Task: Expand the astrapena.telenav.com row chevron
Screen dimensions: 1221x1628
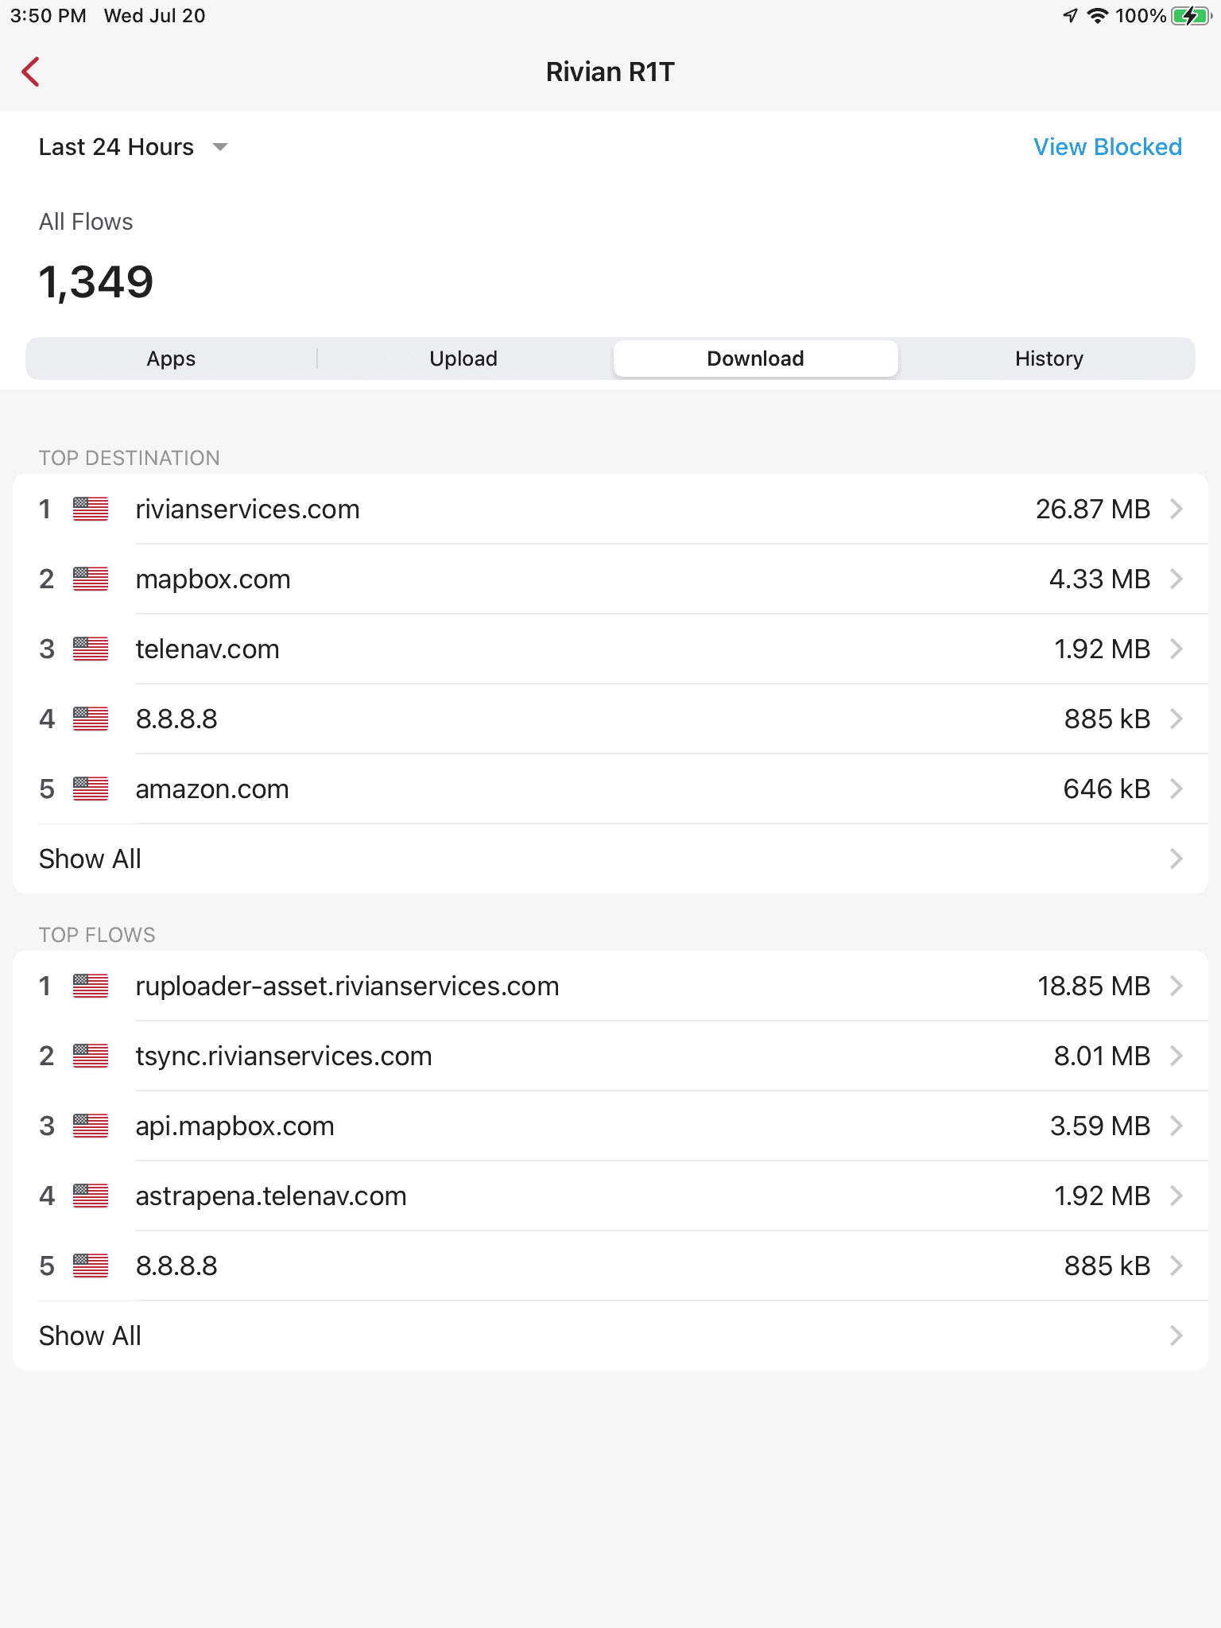Action: tap(1176, 1196)
